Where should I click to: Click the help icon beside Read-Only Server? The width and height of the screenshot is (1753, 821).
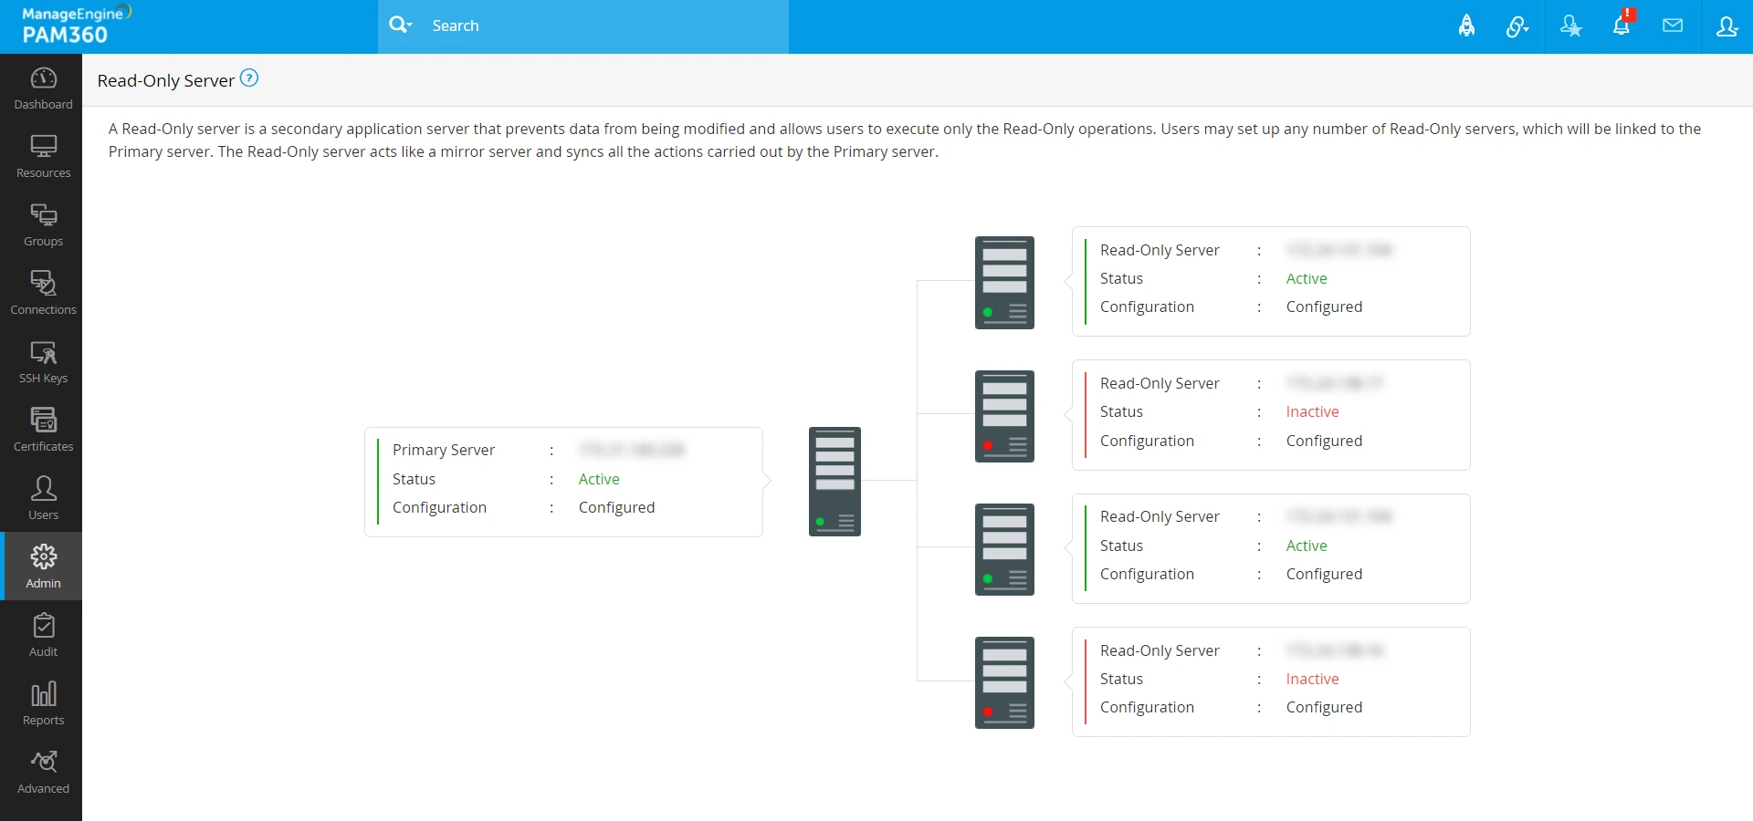coord(249,78)
